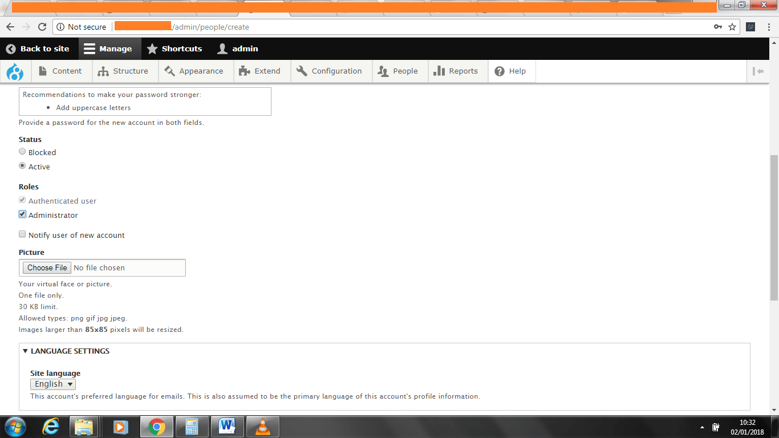Click the Back to site link
Image resolution: width=779 pixels, height=438 pixels.
38,49
